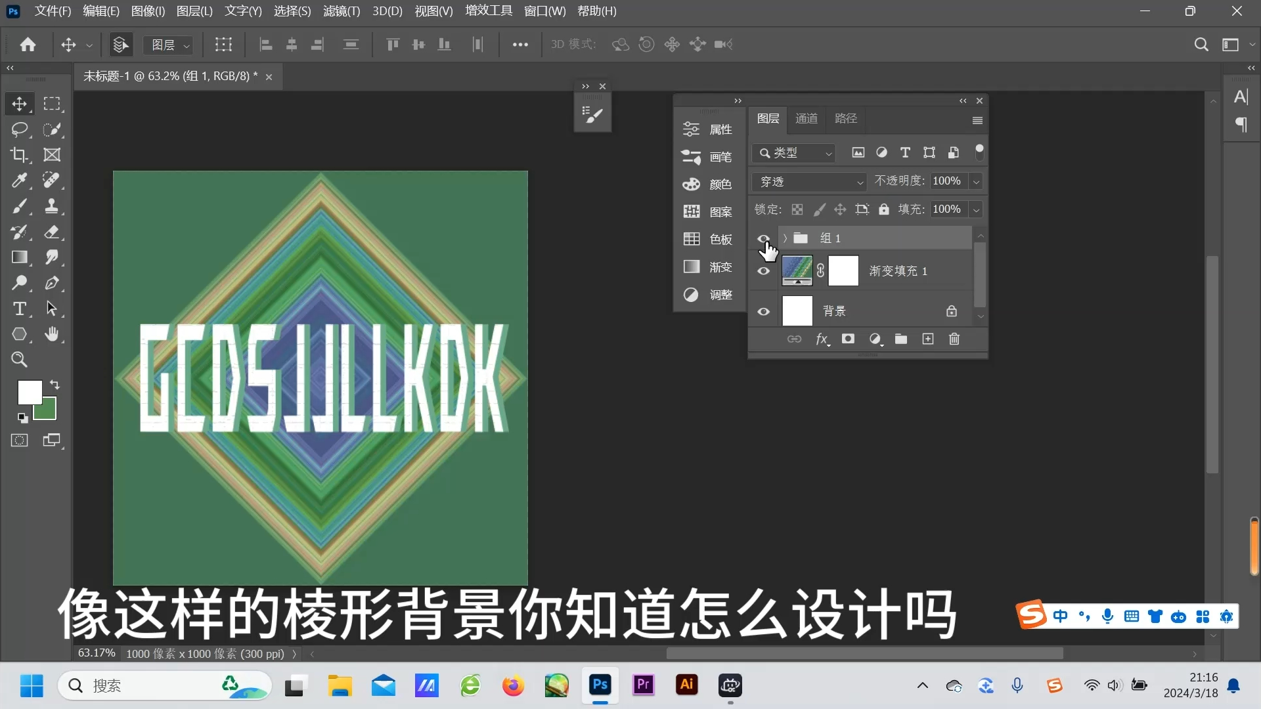Image resolution: width=1261 pixels, height=709 pixels.
Task: Click the add layer mask icon
Action: [849, 339]
